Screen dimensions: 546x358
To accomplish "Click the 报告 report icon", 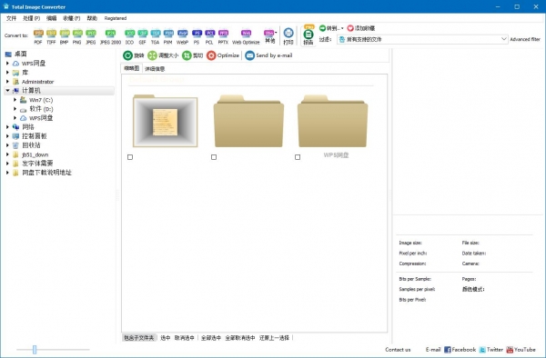I will point(308,35).
